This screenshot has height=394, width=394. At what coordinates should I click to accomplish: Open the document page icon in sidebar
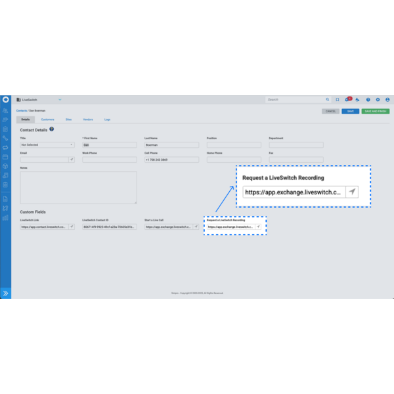click(x=5, y=199)
